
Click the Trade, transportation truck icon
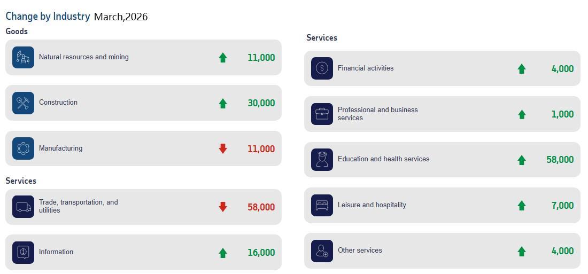point(23,207)
